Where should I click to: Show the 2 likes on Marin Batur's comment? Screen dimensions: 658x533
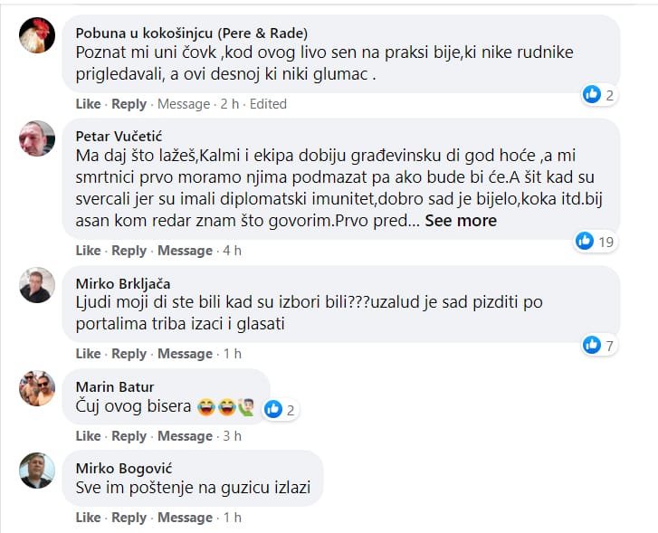(281, 410)
